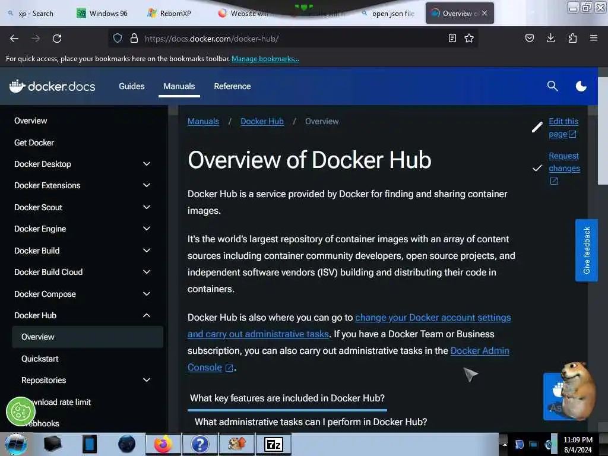Click the address bar URL field

point(293,39)
